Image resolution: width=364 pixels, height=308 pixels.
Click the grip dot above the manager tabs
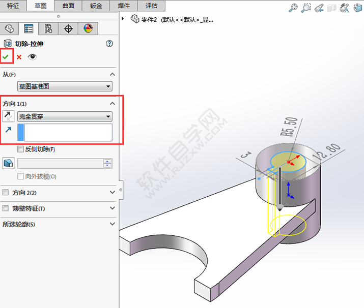click(x=58, y=16)
